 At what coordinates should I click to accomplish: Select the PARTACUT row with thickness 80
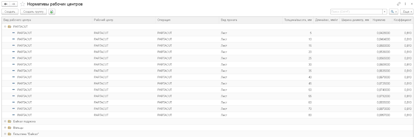click(208, 115)
